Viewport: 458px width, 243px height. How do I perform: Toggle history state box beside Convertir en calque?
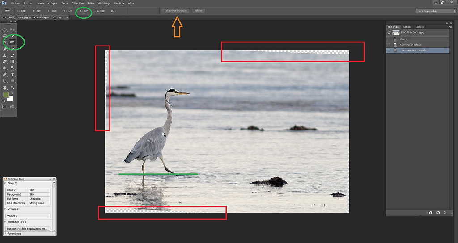point(389,45)
